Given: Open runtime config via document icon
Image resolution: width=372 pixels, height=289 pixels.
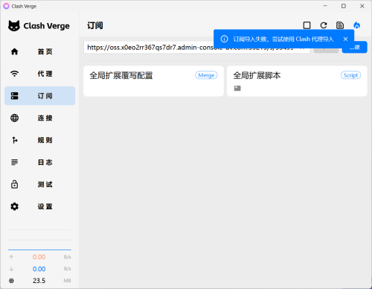Looking at the screenshot, I should 340,25.
